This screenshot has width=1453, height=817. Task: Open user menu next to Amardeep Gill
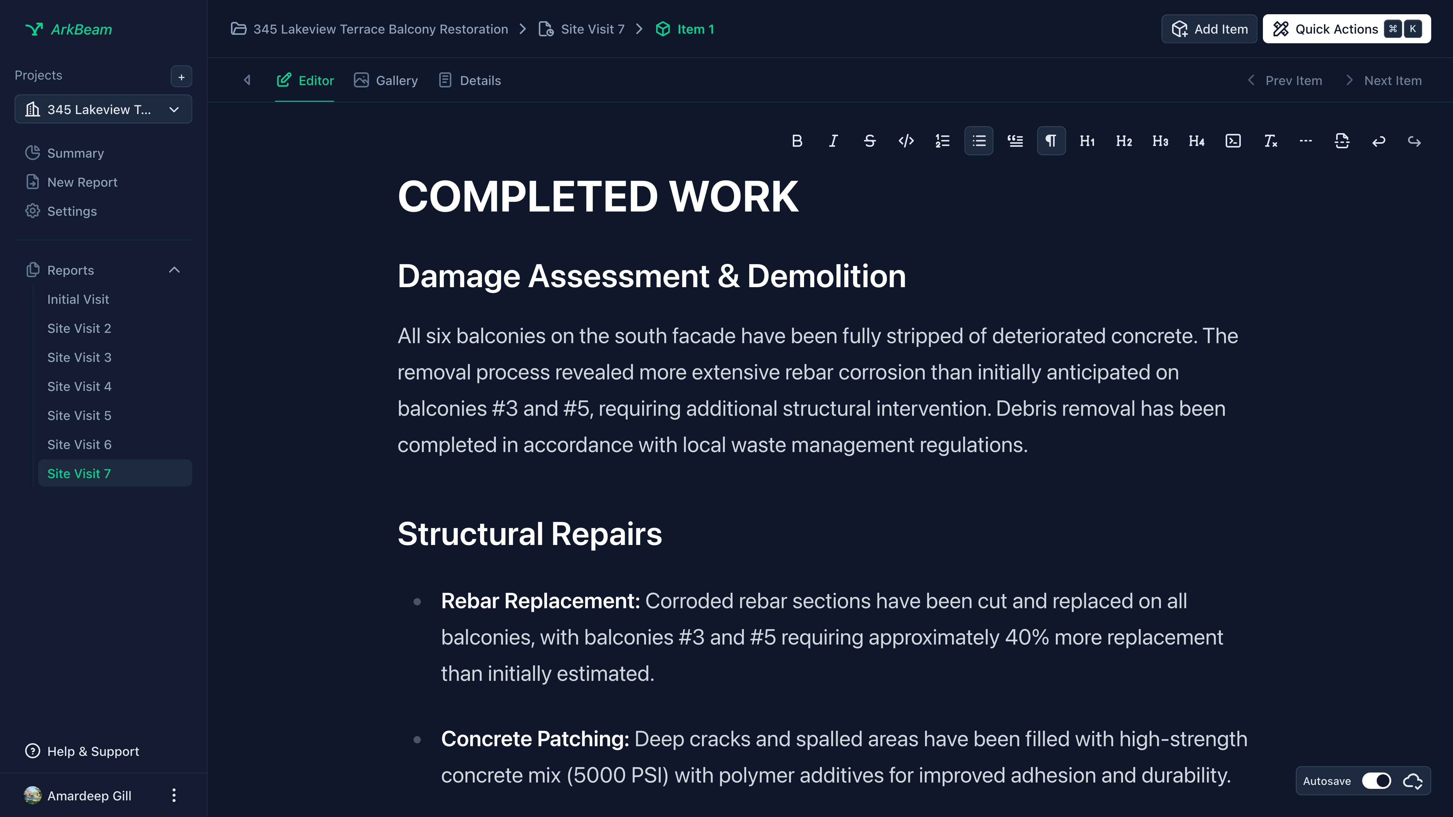(174, 795)
